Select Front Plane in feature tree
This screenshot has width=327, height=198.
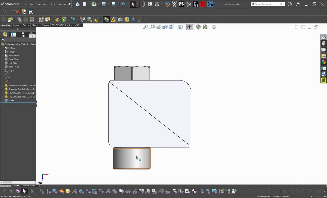click(14, 59)
